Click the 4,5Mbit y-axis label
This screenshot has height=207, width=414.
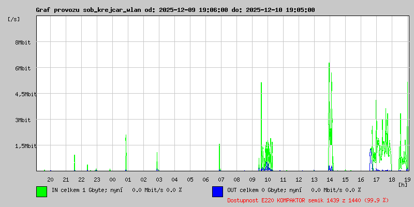[x=25, y=94]
